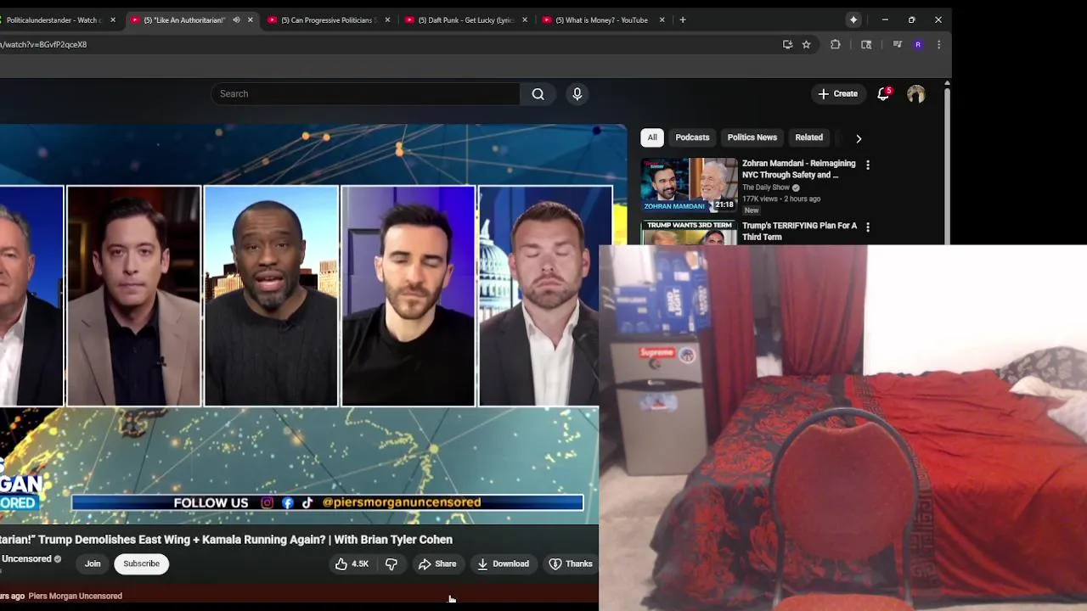Open the Piers Morgan Uncensored link in the description
This screenshot has width=1087, height=611.
(x=75, y=596)
